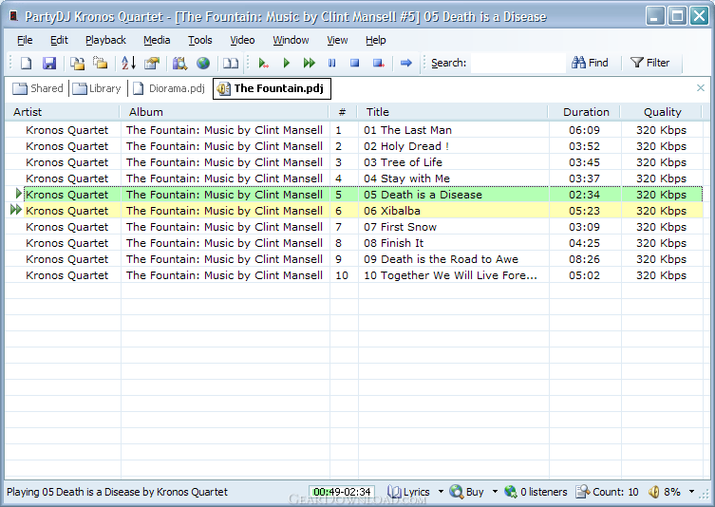The width and height of the screenshot is (715, 507).
Task: Open the volume 8% dropdown arrow
Action: (x=691, y=492)
